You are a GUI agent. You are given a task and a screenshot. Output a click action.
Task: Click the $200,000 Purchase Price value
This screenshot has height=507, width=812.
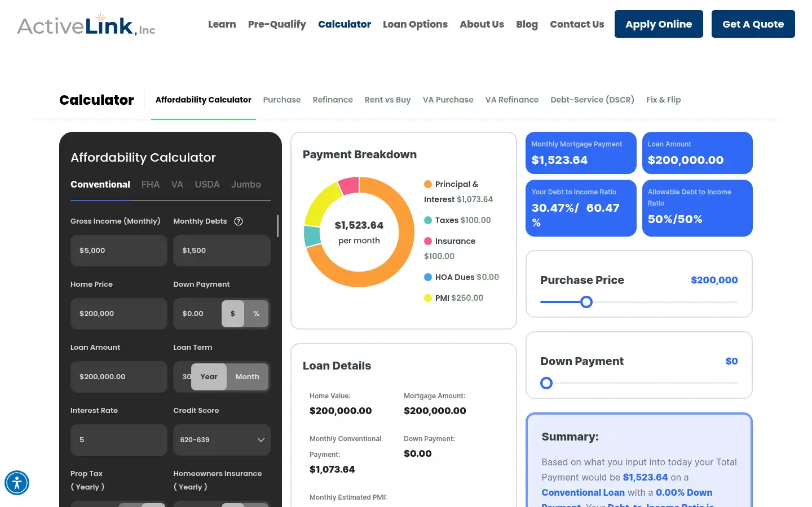pyautogui.click(x=714, y=280)
